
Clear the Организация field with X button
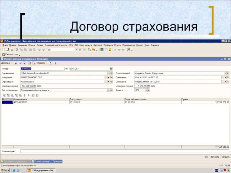[111, 73]
